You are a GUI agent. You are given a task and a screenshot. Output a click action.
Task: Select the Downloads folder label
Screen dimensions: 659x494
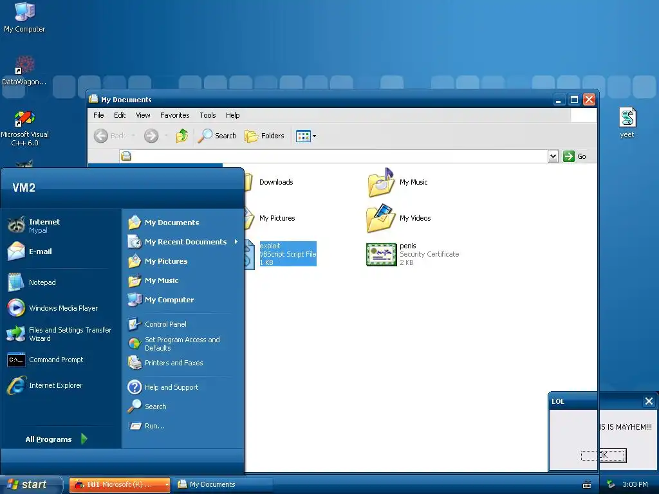point(276,182)
